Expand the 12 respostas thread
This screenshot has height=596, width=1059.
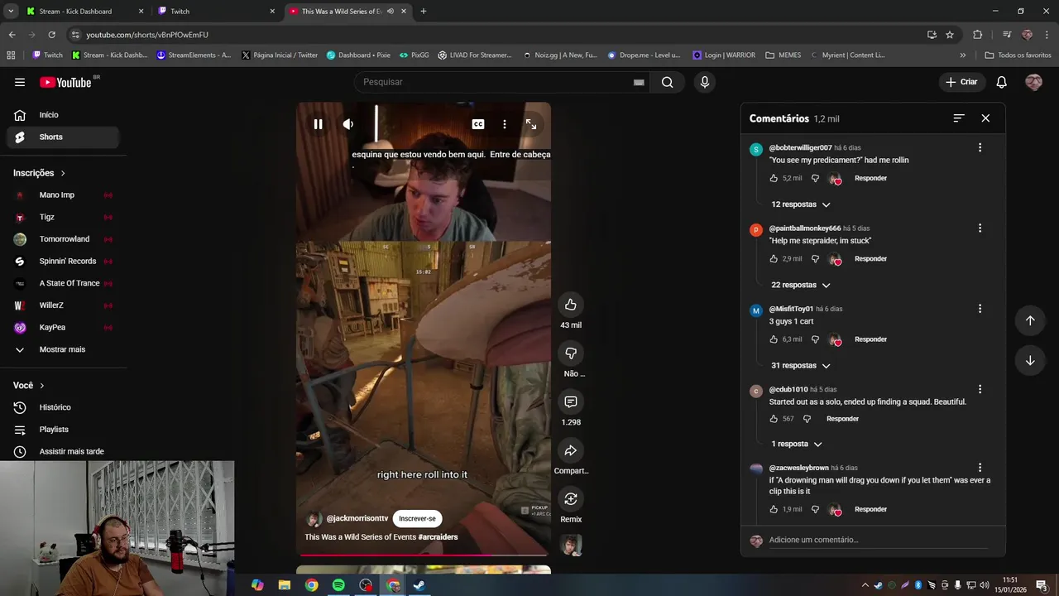(801, 204)
